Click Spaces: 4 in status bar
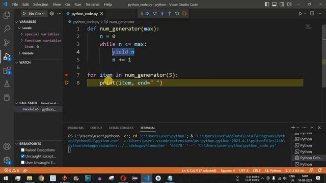Viewport: 326px width, 183px height. pos(228,171)
